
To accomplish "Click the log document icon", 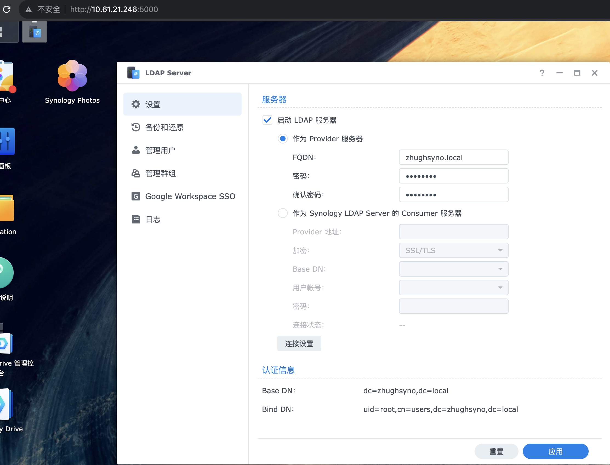I will click(x=136, y=219).
